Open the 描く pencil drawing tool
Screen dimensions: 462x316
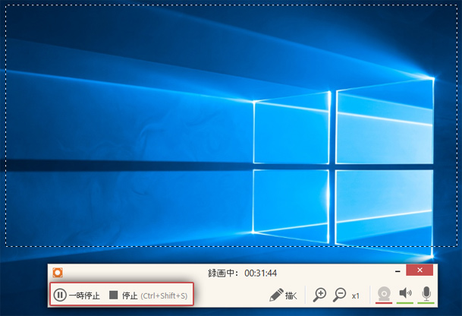click(283, 295)
